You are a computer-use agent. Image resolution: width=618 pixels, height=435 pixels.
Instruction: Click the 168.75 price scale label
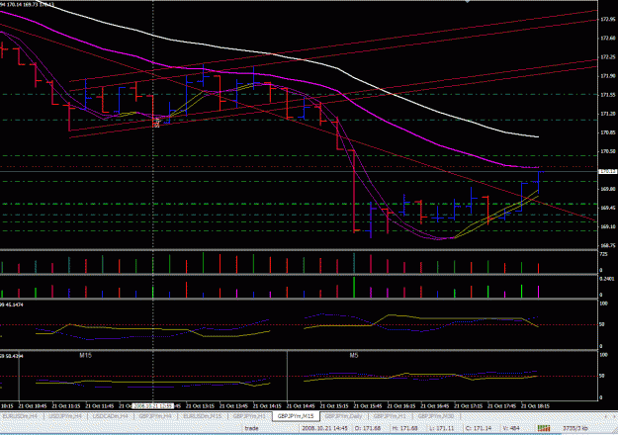point(608,245)
